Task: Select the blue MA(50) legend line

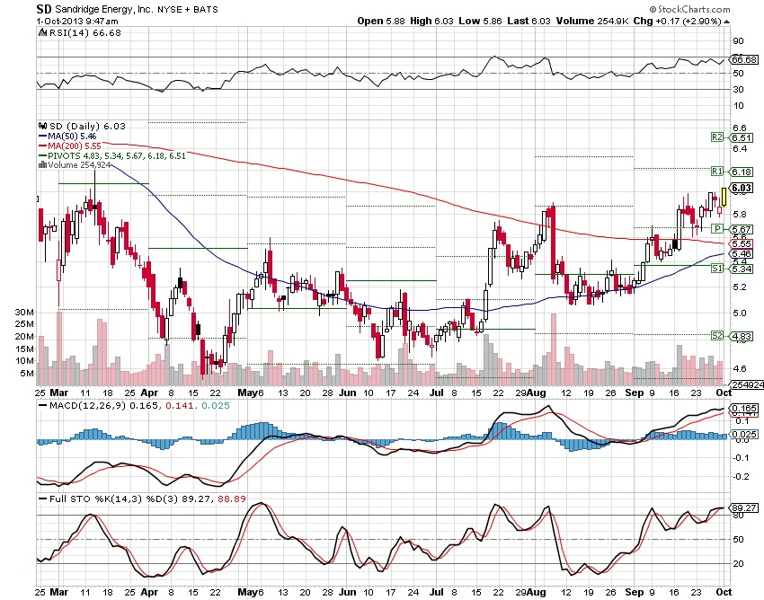Action: (42, 137)
